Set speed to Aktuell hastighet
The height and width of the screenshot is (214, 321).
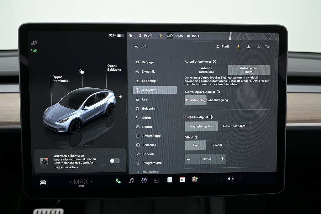[x=234, y=126]
